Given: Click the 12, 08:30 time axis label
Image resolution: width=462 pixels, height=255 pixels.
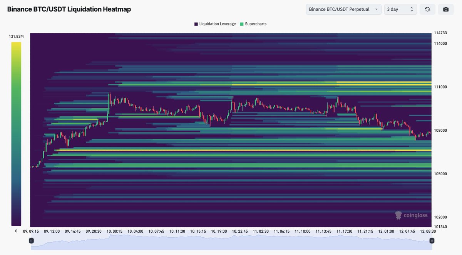Looking at the screenshot, I should pos(427,232).
